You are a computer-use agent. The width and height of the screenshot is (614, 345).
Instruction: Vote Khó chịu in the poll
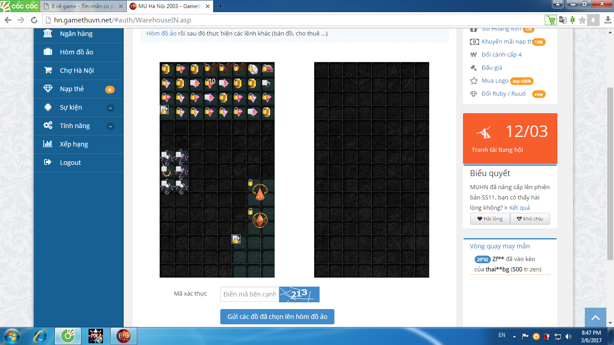click(x=530, y=219)
